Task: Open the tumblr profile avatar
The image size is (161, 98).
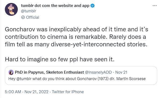Action: tap(11, 9)
